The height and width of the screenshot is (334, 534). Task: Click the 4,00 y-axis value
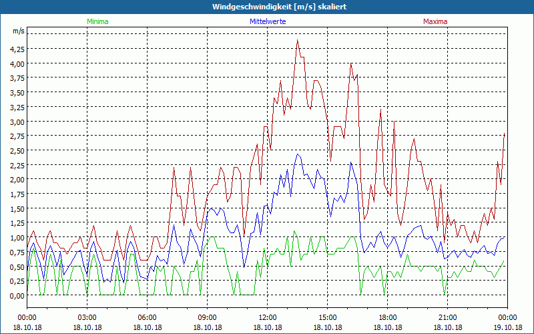coord(17,63)
